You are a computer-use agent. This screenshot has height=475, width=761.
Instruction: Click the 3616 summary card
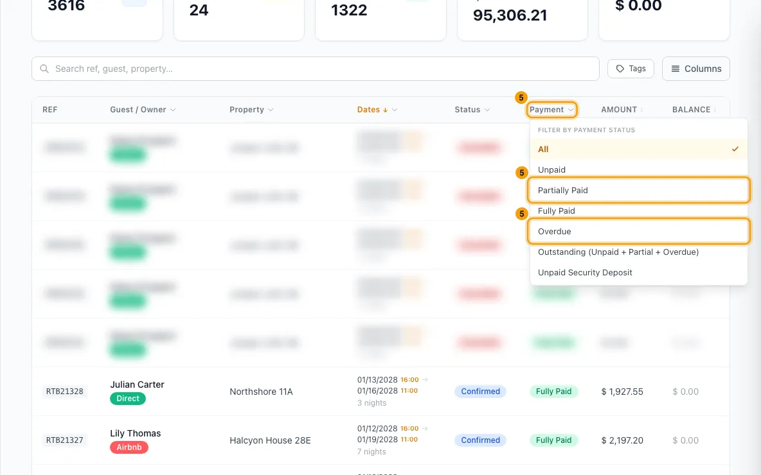(x=97, y=19)
